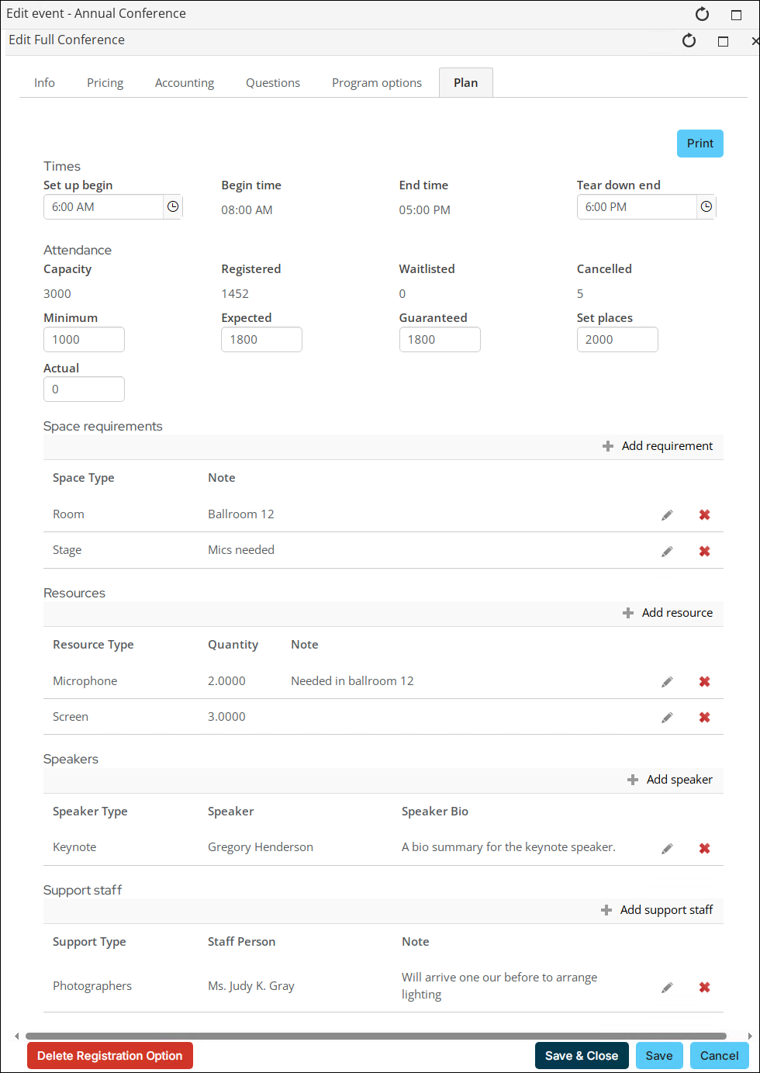Edit the Screen resource row
This screenshot has width=760, height=1073.
(667, 718)
